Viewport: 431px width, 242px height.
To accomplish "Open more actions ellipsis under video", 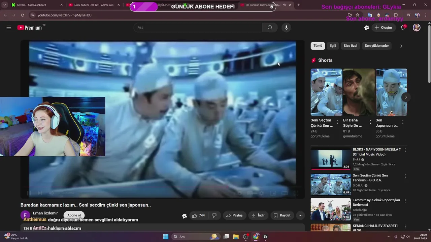I will (x=300, y=215).
